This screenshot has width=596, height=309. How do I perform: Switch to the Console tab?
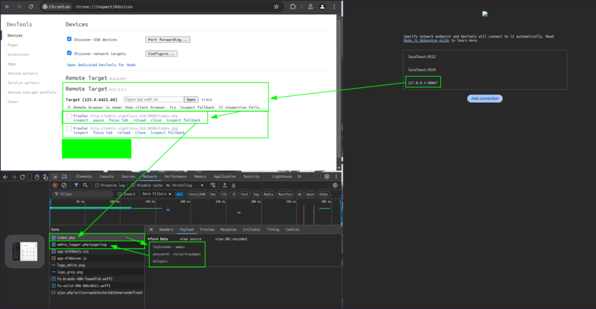[107, 177]
